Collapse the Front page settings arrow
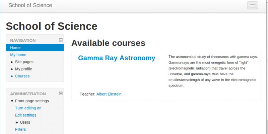 click(x=12, y=101)
